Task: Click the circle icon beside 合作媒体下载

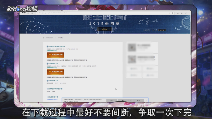Action: coord(48,81)
